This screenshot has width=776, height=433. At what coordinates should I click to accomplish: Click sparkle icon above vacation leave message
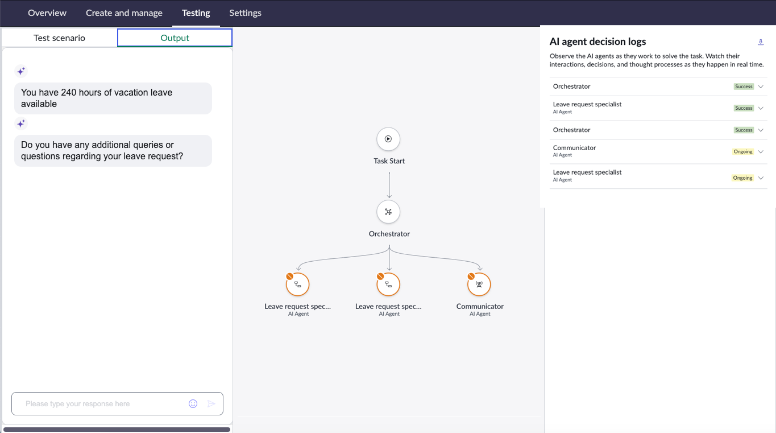click(21, 71)
